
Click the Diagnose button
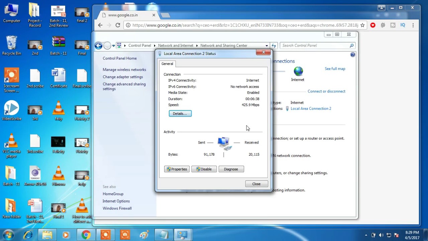[x=231, y=169]
